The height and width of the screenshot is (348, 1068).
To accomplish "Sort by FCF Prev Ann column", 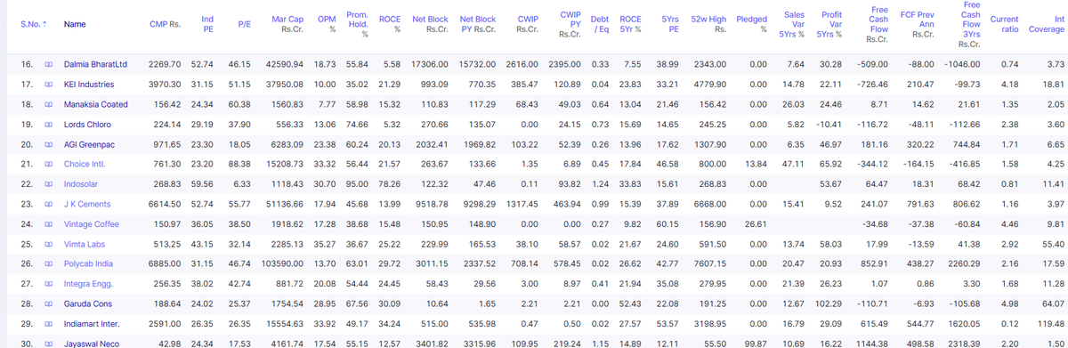I will point(918,24).
